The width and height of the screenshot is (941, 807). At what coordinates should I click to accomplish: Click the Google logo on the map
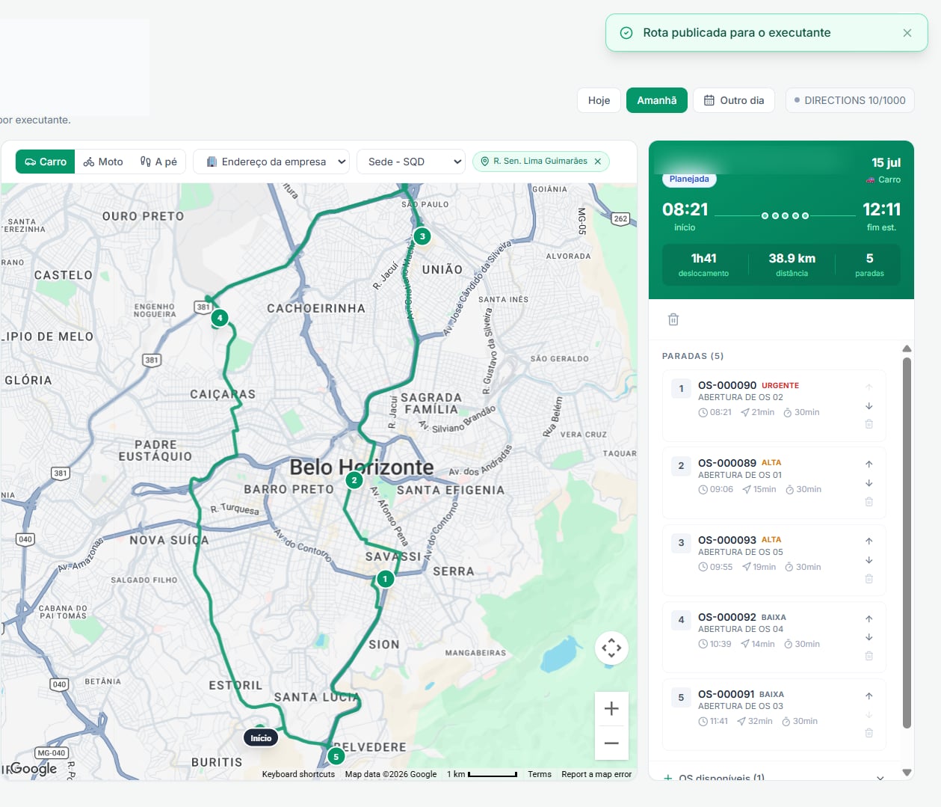coord(34,769)
